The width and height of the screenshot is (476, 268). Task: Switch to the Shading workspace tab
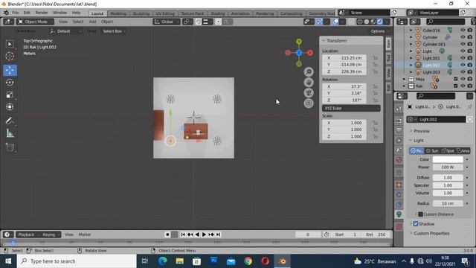217,13
